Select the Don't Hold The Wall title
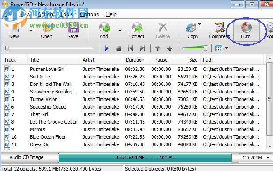 (x=51, y=84)
